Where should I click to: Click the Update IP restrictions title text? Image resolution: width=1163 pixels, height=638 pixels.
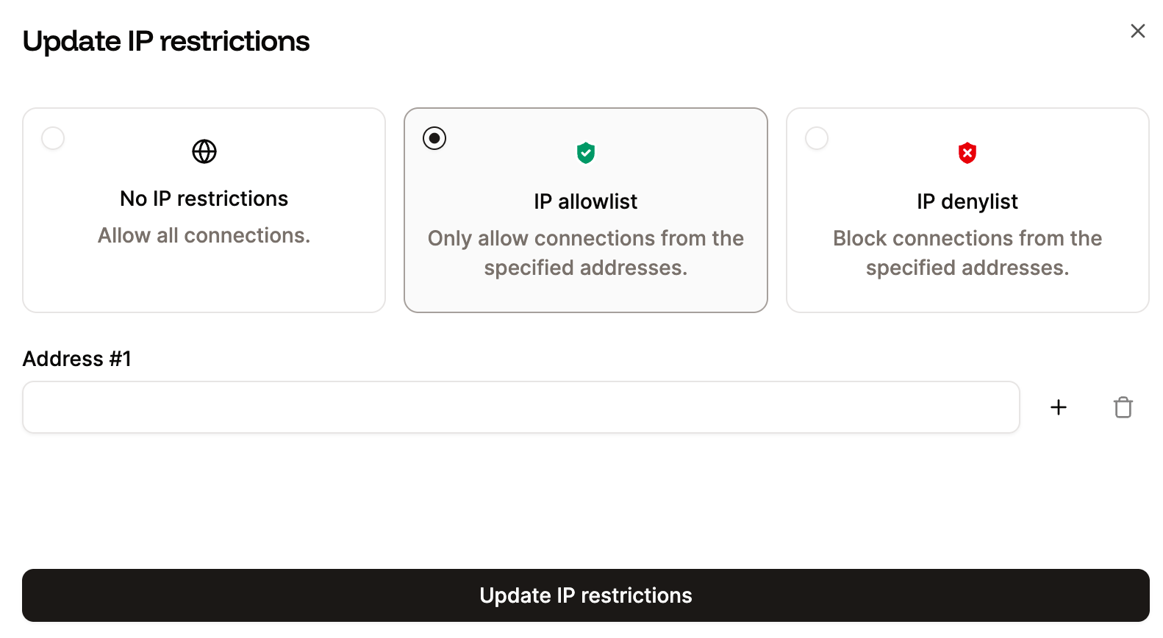coord(166,41)
